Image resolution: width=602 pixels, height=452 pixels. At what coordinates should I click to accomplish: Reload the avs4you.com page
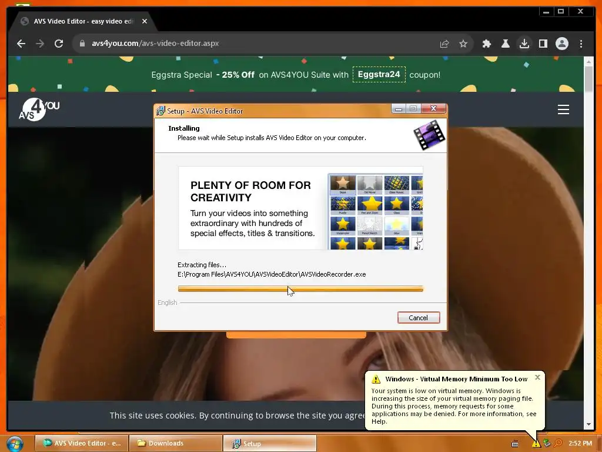(59, 44)
